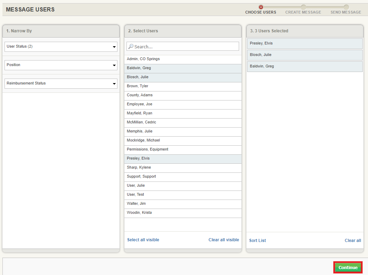Select user Sharp, Kylene

pyautogui.click(x=183, y=168)
